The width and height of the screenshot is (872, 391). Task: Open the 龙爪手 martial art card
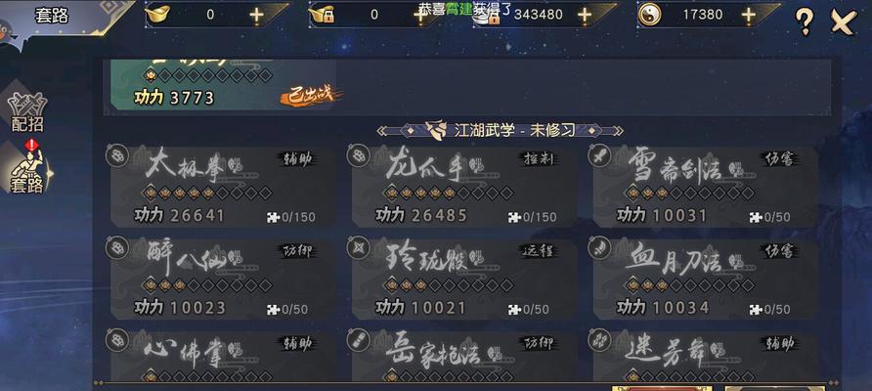[464, 186]
